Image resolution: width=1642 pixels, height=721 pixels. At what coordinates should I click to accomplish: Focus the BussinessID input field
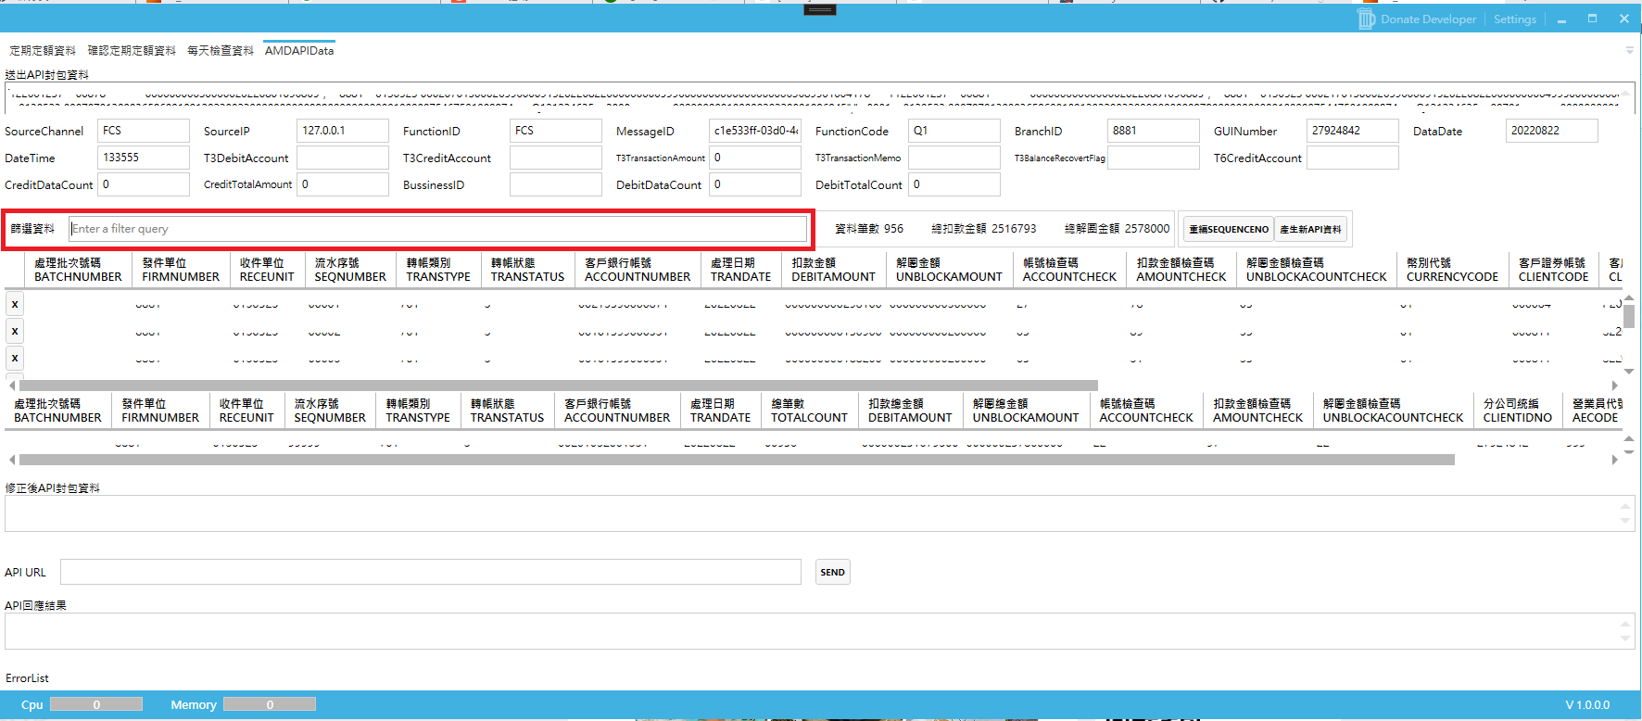pyautogui.click(x=556, y=184)
